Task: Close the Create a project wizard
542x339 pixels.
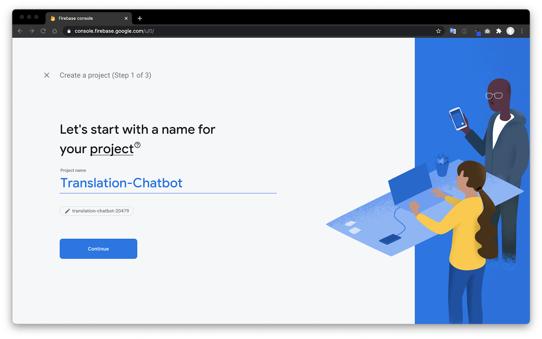Action: [47, 75]
